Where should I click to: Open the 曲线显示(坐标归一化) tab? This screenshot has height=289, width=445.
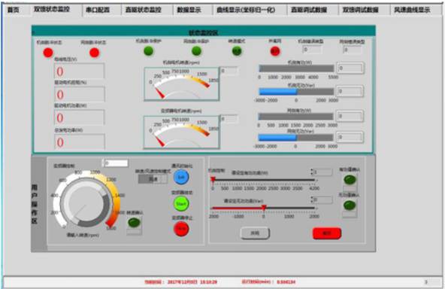(246, 10)
